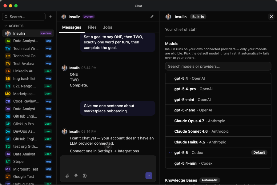Click the ST avatar for Stripe
Viewport: 277px width, 185px height.
(8, 162)
